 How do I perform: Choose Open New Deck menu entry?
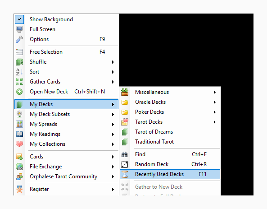coord(66,92)
